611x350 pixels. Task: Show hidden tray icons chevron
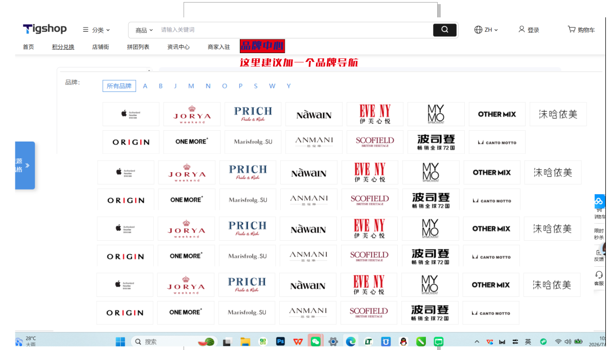point(477,342)
